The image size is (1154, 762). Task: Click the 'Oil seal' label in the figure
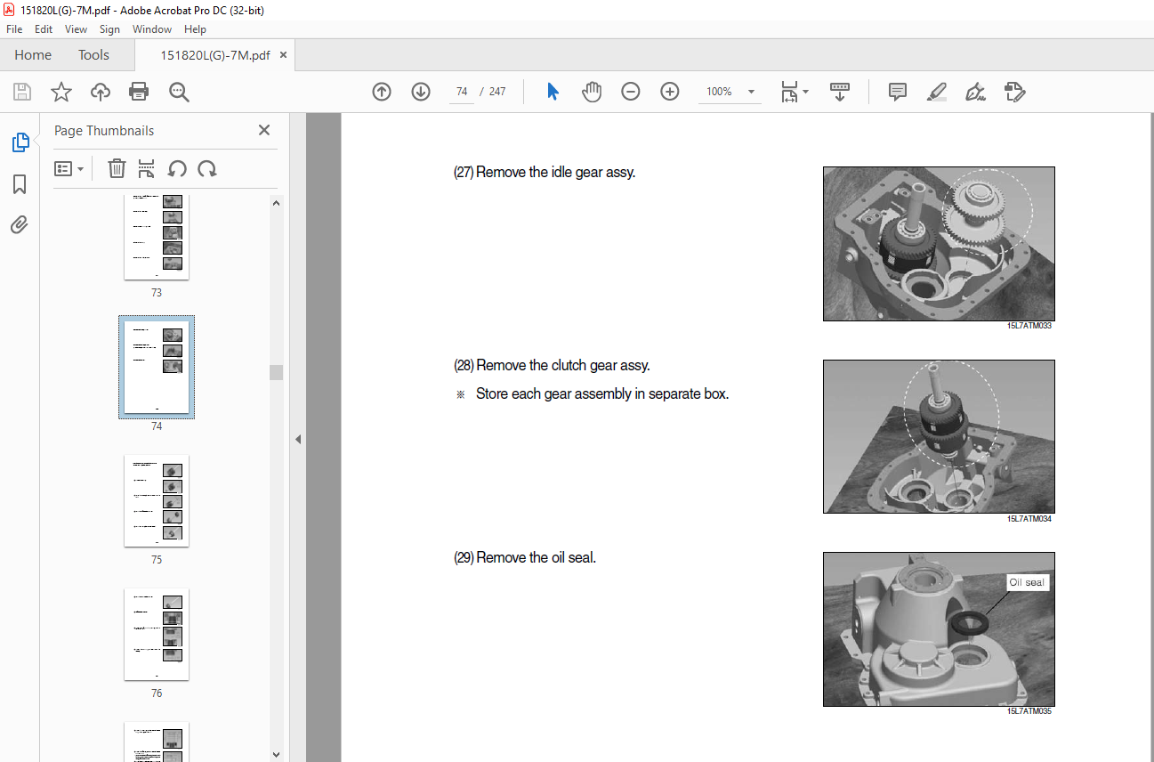(x=1027, y=582)
